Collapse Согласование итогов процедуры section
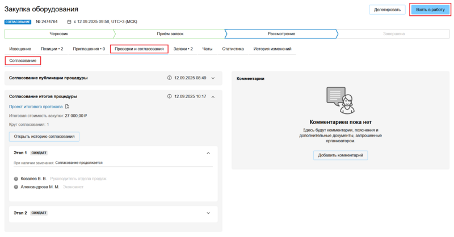The height and width of the screenshot is (237, 454). coord(213,96)
